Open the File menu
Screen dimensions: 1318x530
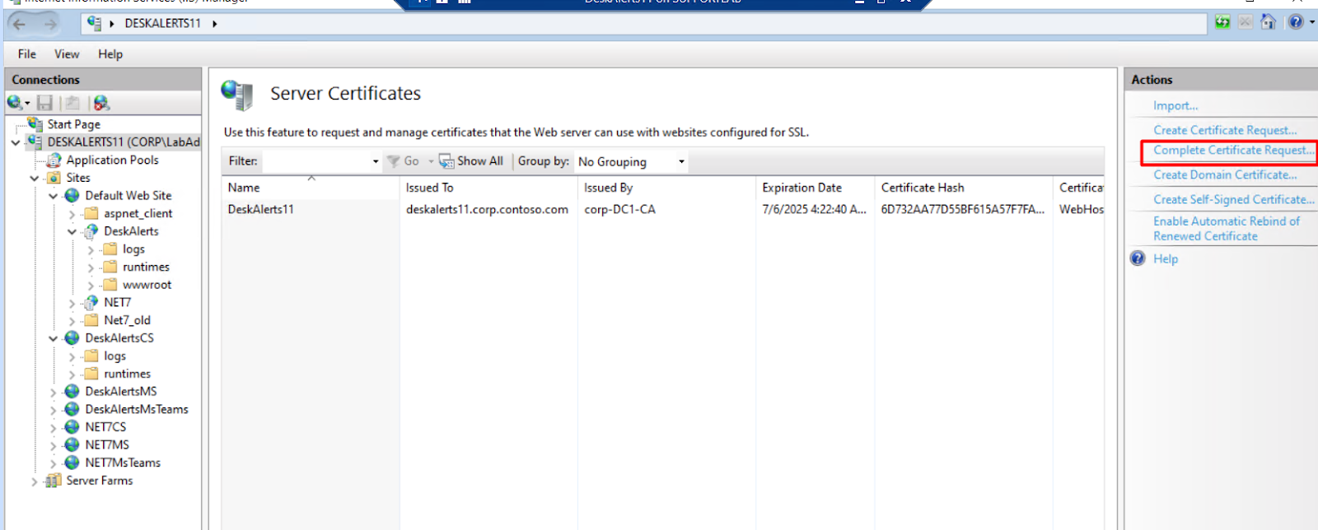coord(27,54)
